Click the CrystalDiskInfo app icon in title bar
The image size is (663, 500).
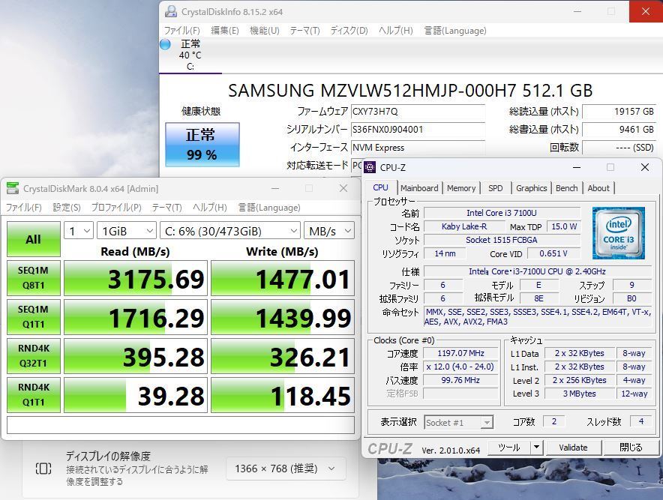(x=171, y=11)
